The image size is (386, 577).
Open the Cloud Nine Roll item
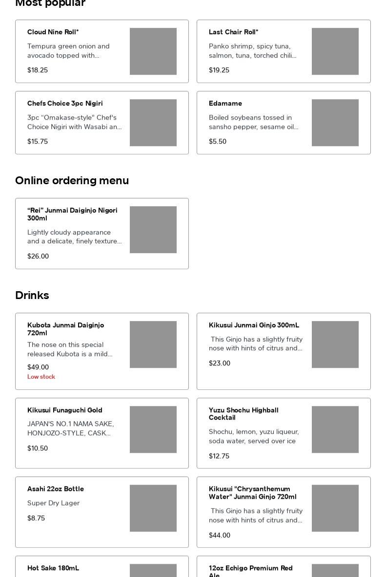pyautogui.click(x=53, y=32)
